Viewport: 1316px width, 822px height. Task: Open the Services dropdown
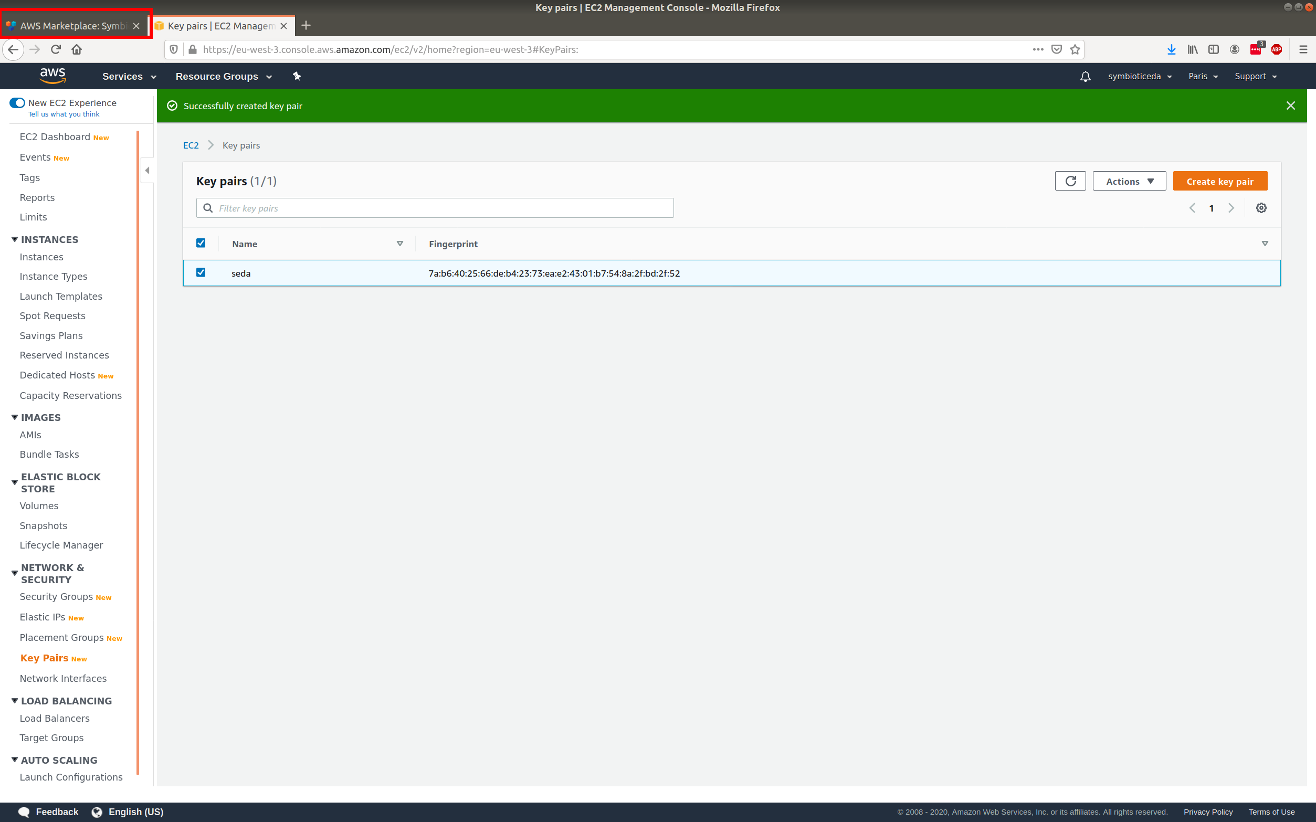129,77
